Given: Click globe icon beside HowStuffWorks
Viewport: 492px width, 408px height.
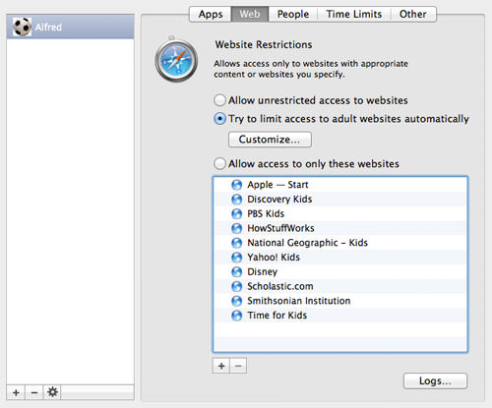Looking at the screenshot, I should point(236,228).
